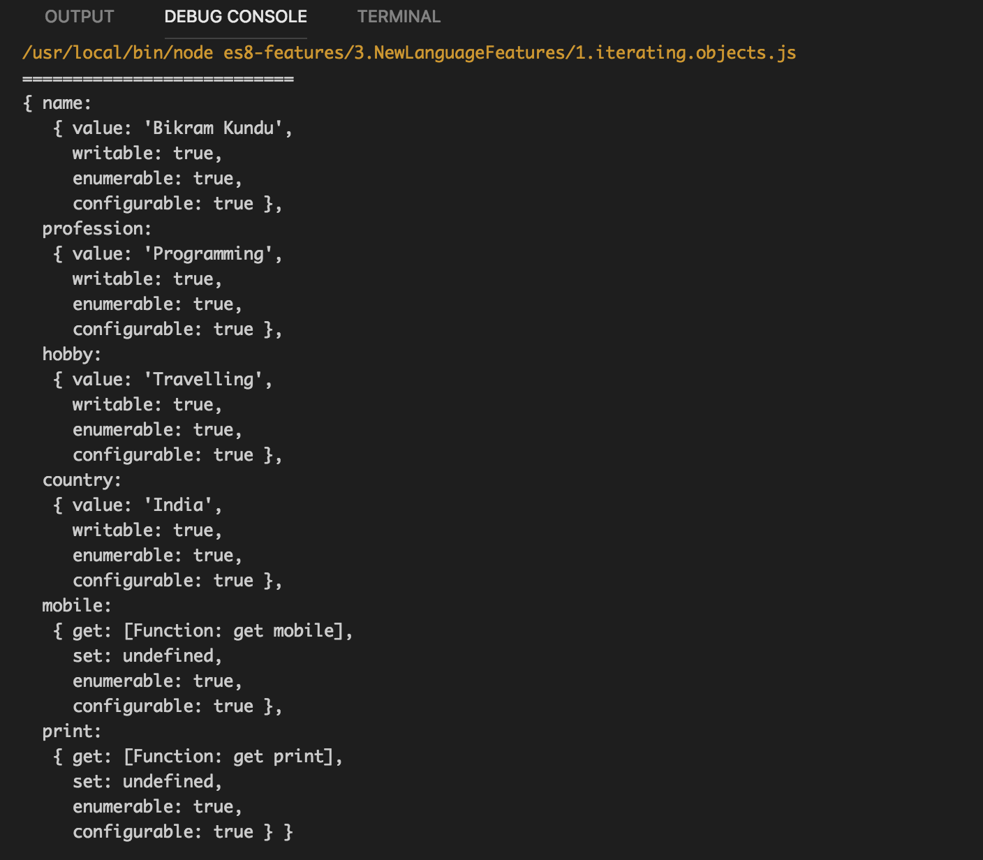Viewport: 983px width, 860px height.
Task: Select the TERMINAL tab
Action: click(x=399, y=16)
